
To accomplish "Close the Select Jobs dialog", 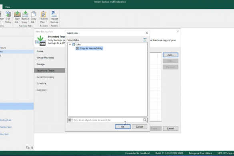I will (x=147, y=33).
